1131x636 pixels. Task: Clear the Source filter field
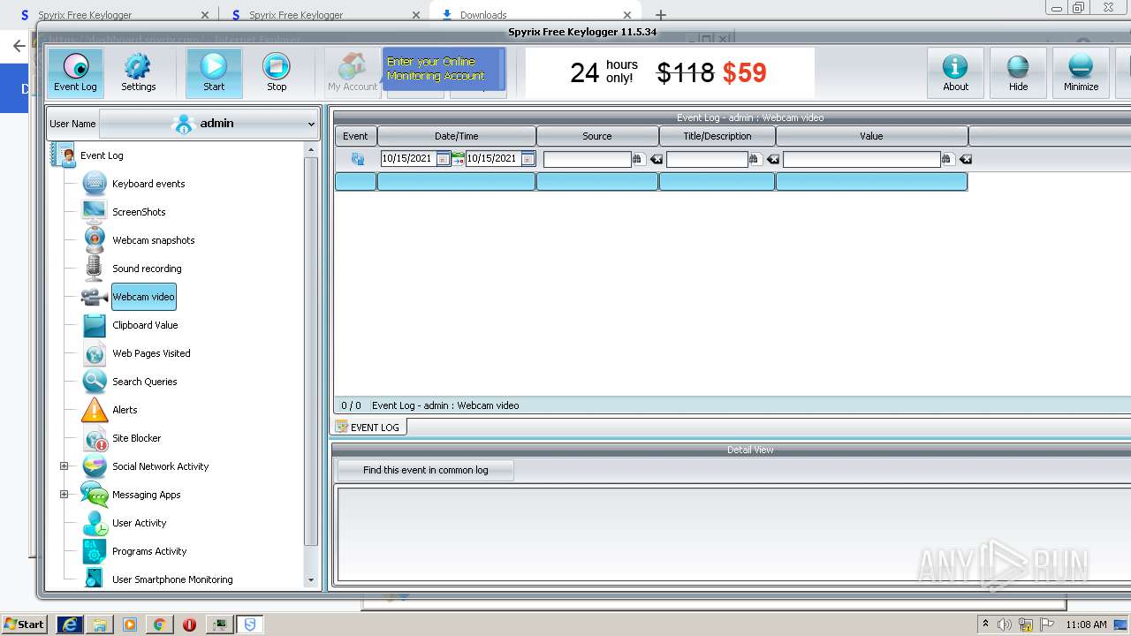pyautogui.click(x=657, y=159)
